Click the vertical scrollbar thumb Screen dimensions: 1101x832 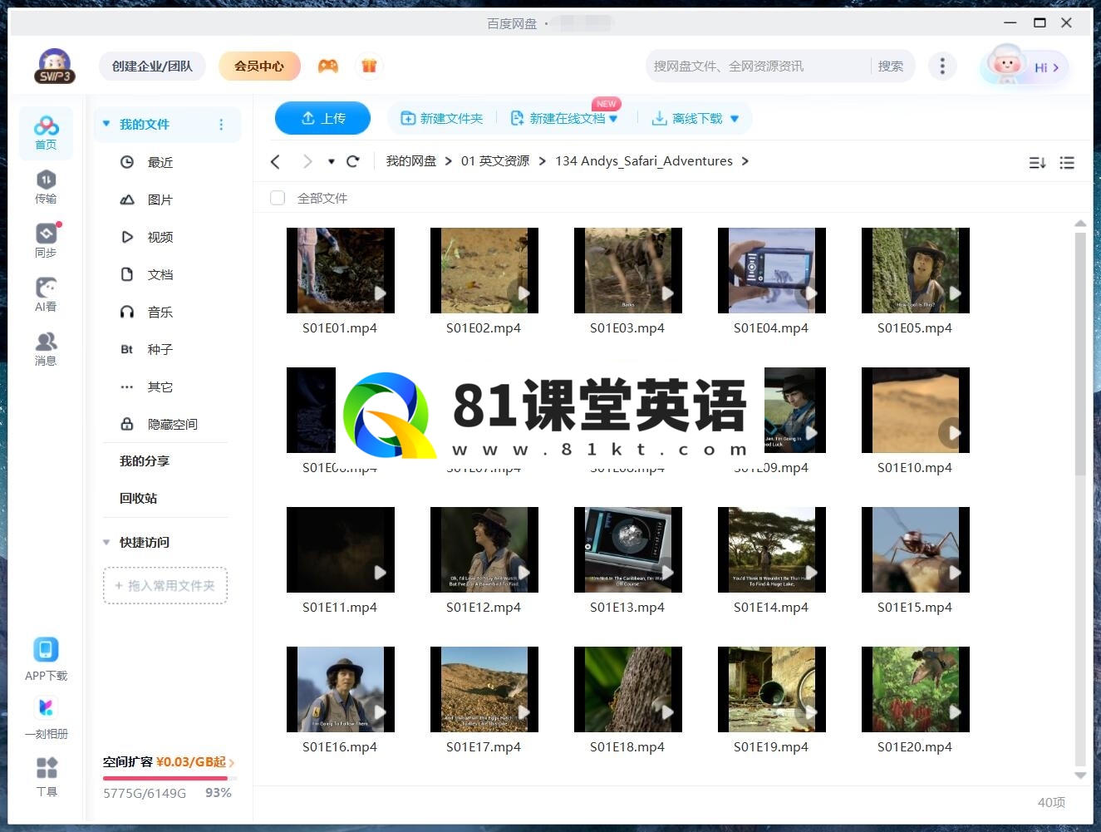tap(1080, 353)
